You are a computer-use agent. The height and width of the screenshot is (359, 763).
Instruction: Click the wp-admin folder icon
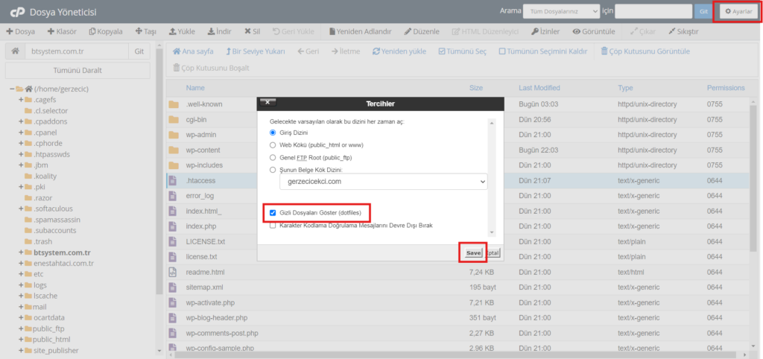pos(174,135)
